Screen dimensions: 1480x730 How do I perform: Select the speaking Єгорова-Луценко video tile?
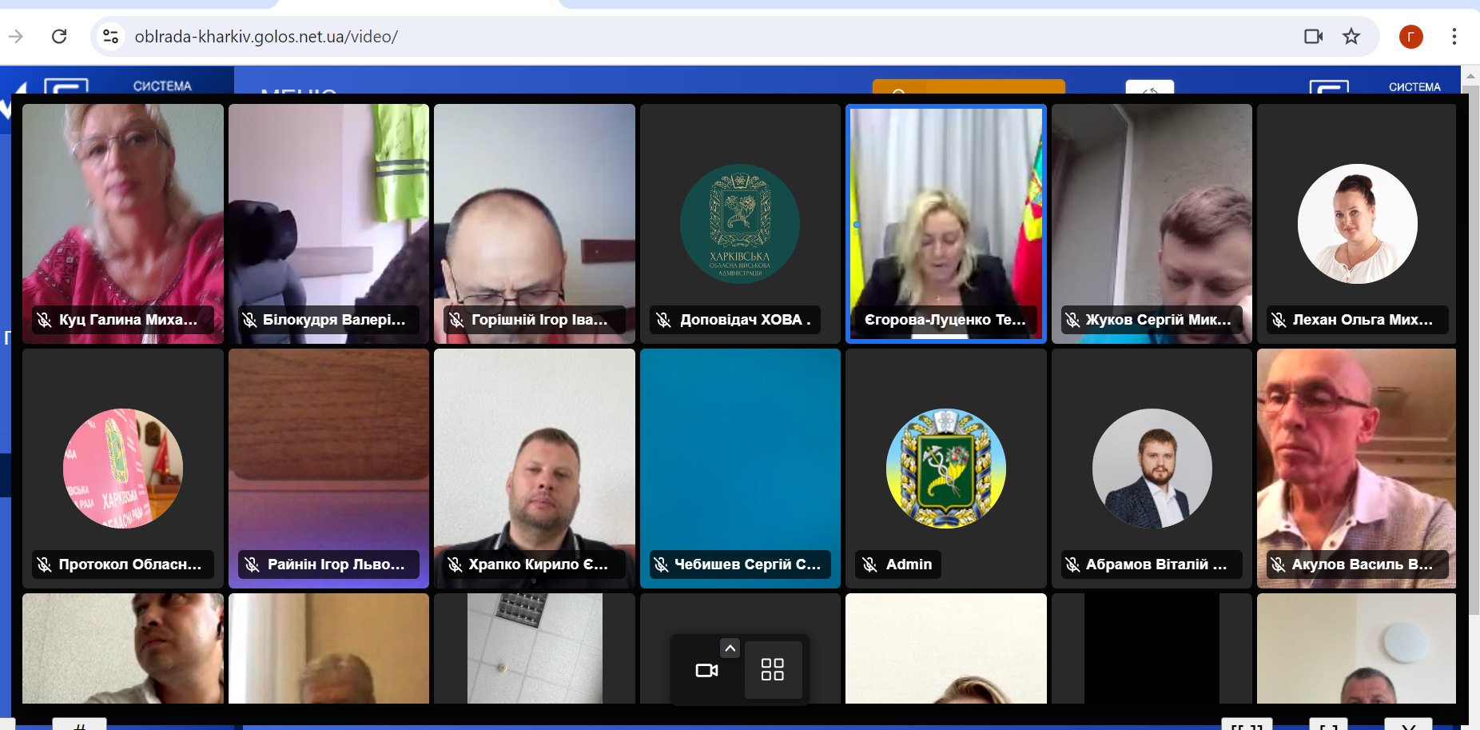[945, 224]
